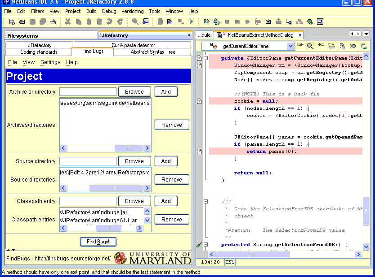Viewport: 375px width, 277px height.
Task: Click the Source directory input field
Action: [88, 161]
